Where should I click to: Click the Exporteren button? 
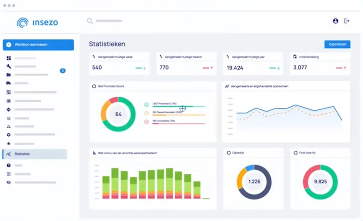pyautogui.click(x=337, y=44)
